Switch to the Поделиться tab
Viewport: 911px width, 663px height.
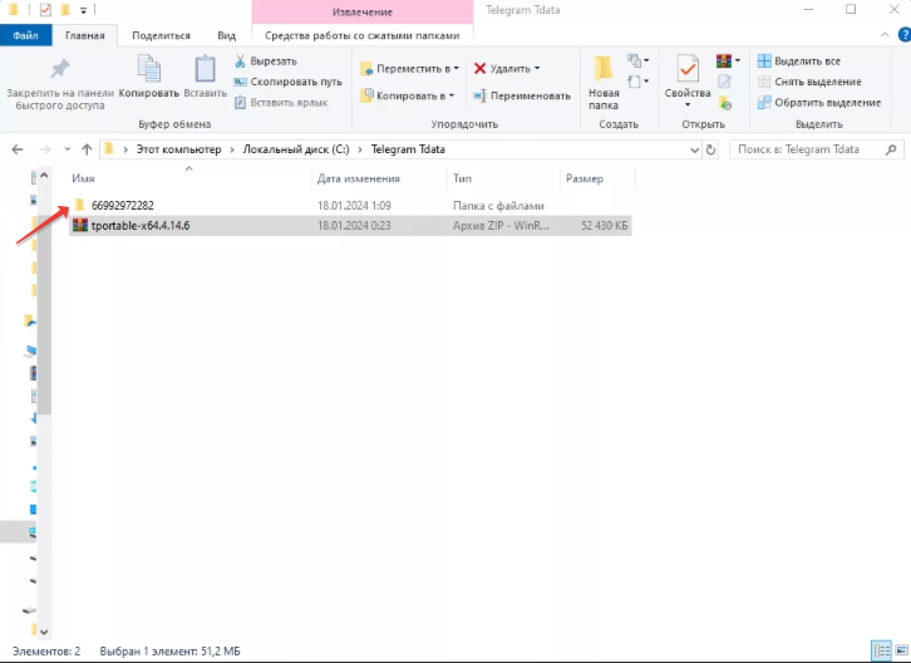161,35
